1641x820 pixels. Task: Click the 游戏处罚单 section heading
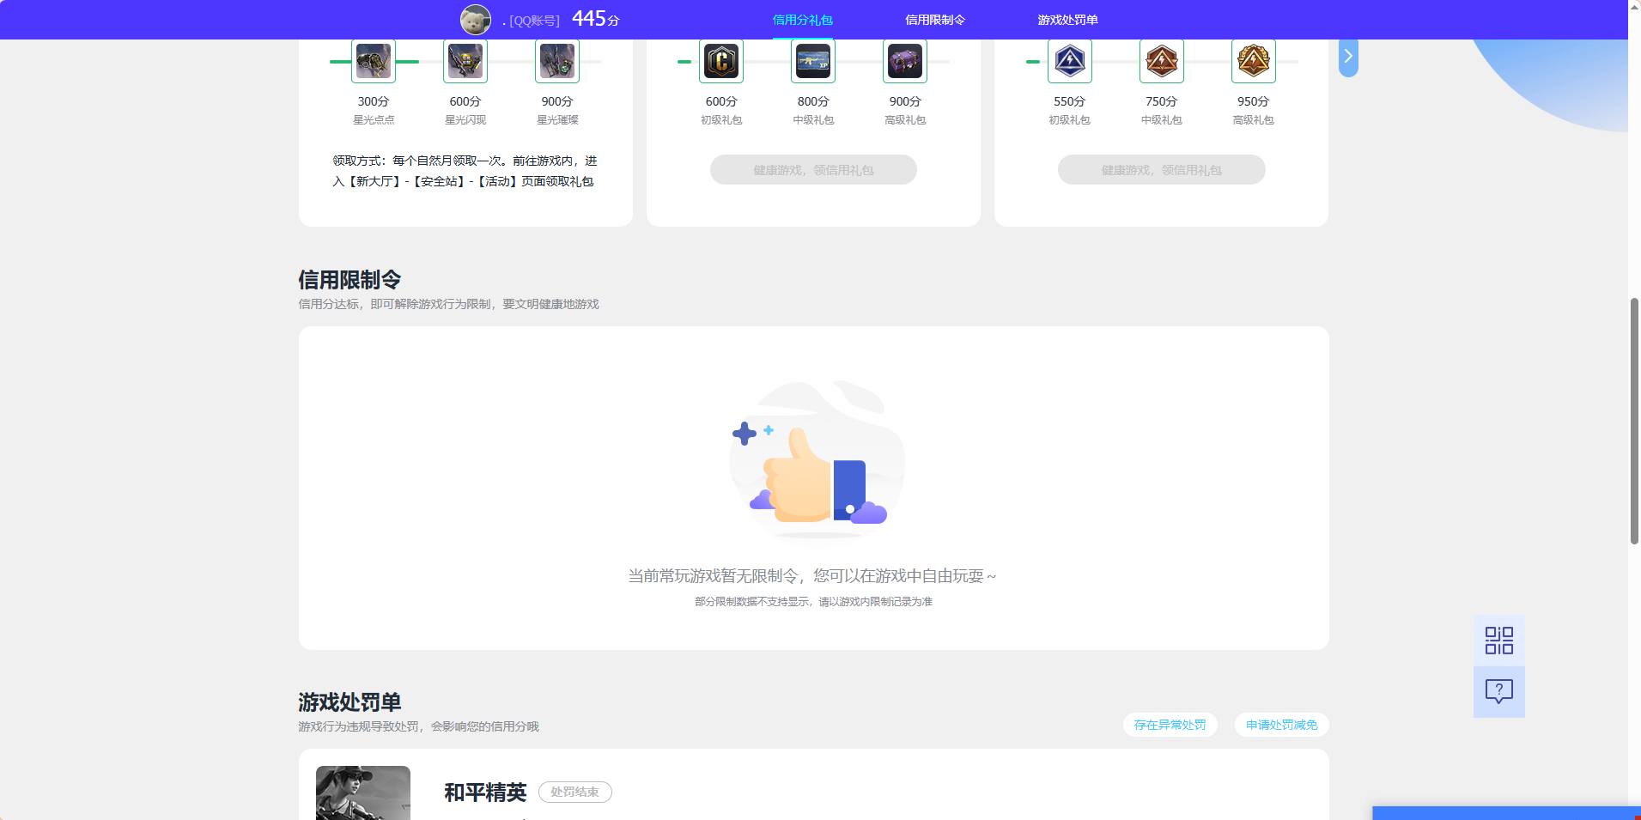point(349,702)
